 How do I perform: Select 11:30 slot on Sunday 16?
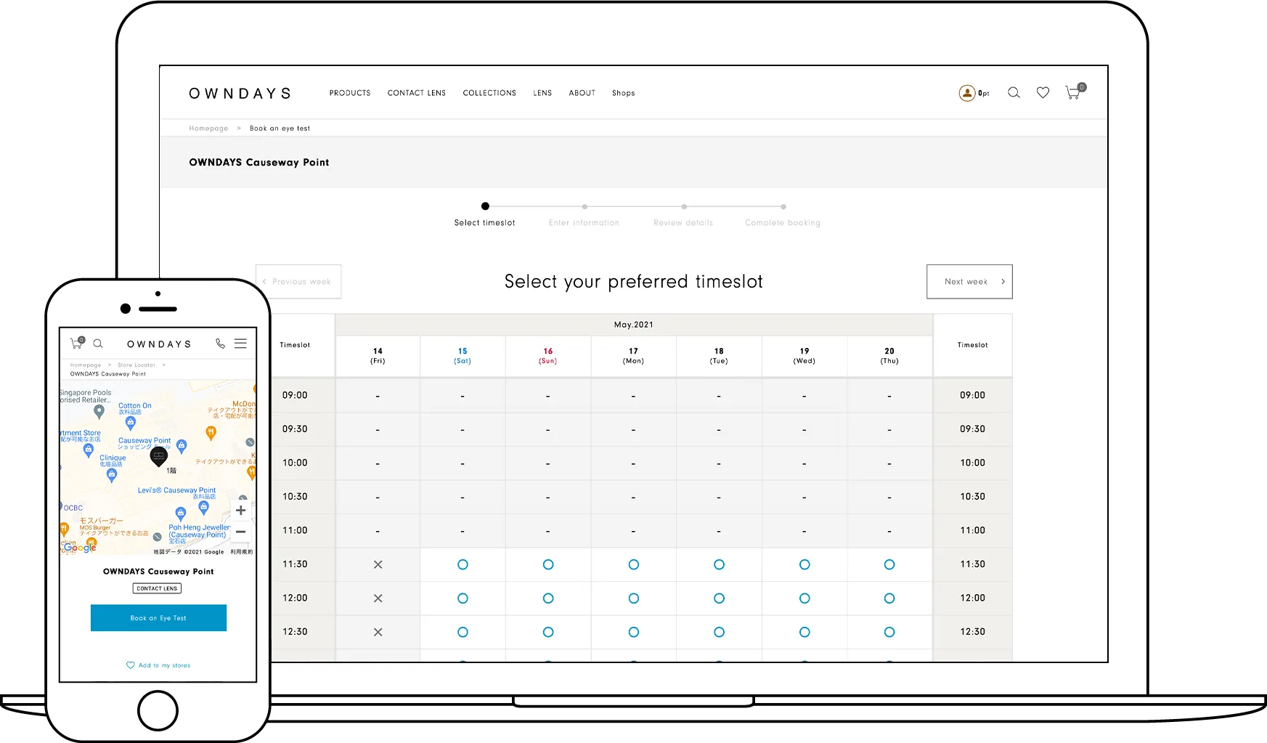pos(548,564)
